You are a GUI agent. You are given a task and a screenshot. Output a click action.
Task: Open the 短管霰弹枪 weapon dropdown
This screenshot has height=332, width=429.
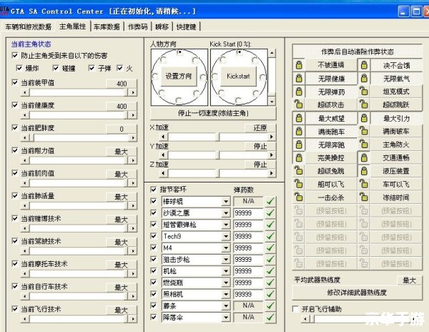[226, 225]
